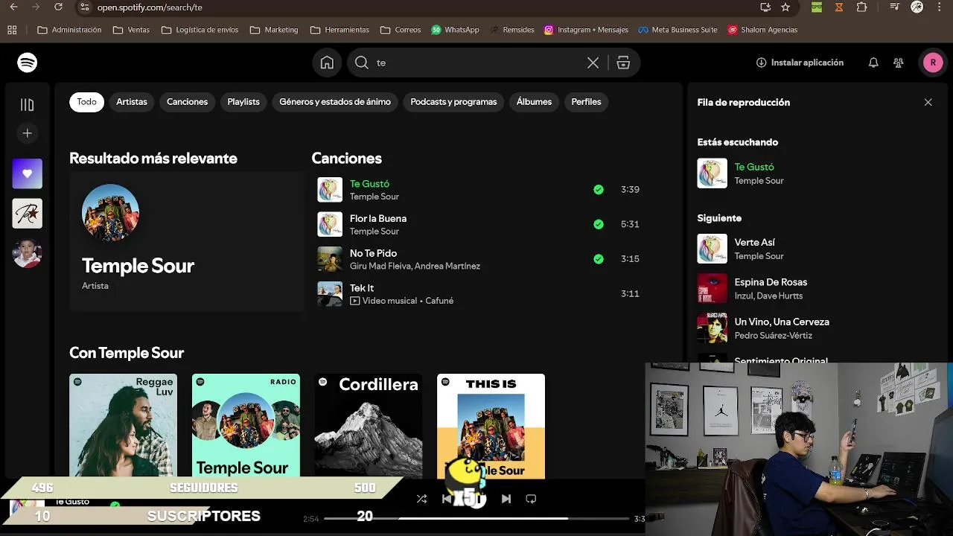Select Podcasts y programas filter

453,102
